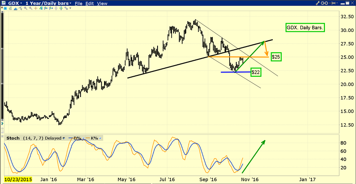Open the 1 Year/Daily bars period dropdown
Image resolution: width=356 pixels, height=184 pixels.
coord(49,3)
